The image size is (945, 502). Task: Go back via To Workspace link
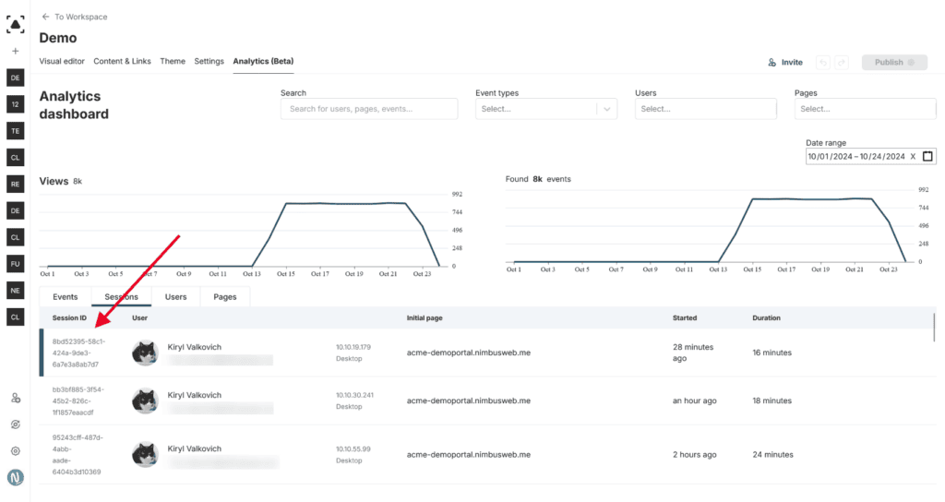(81, 17)
